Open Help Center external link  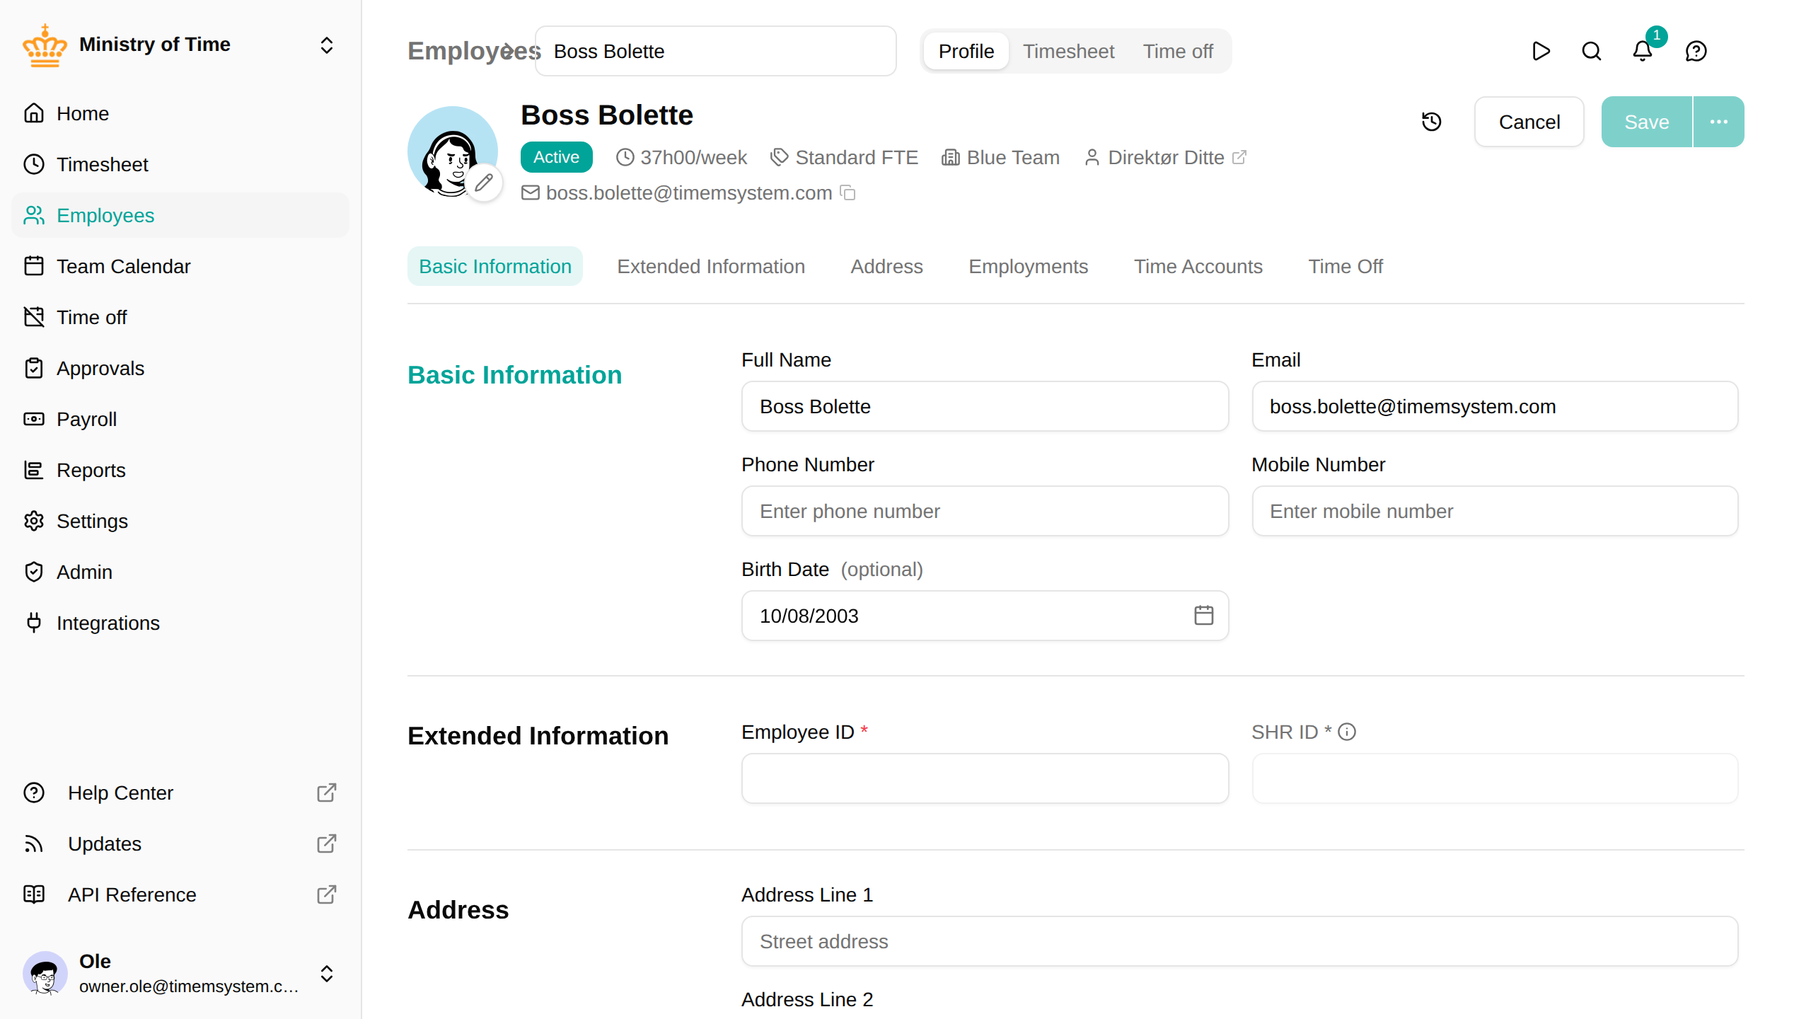point(180,793)
